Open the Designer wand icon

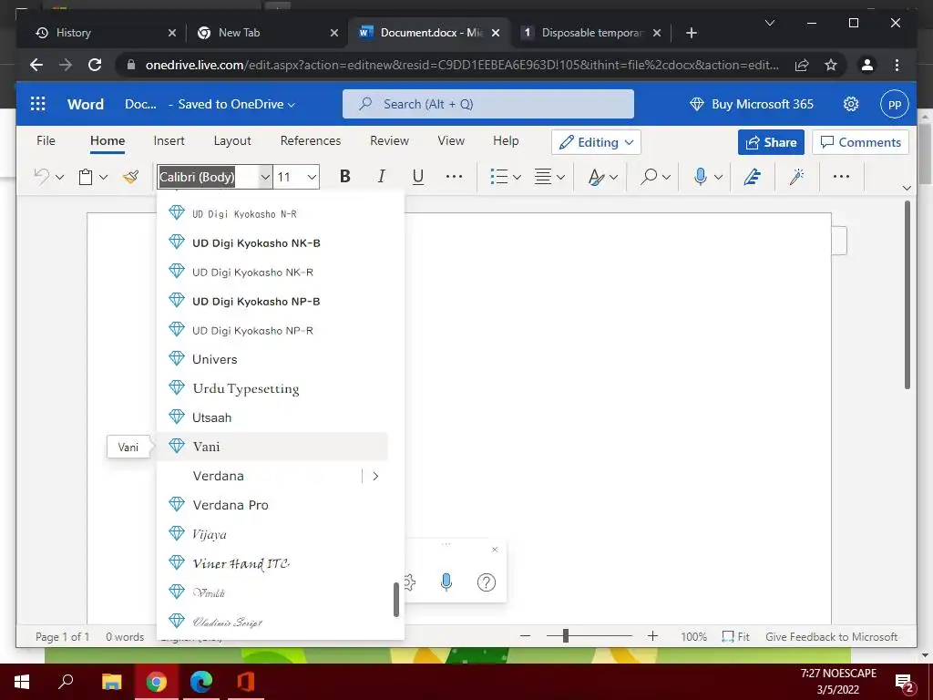[x=796, y=177]
